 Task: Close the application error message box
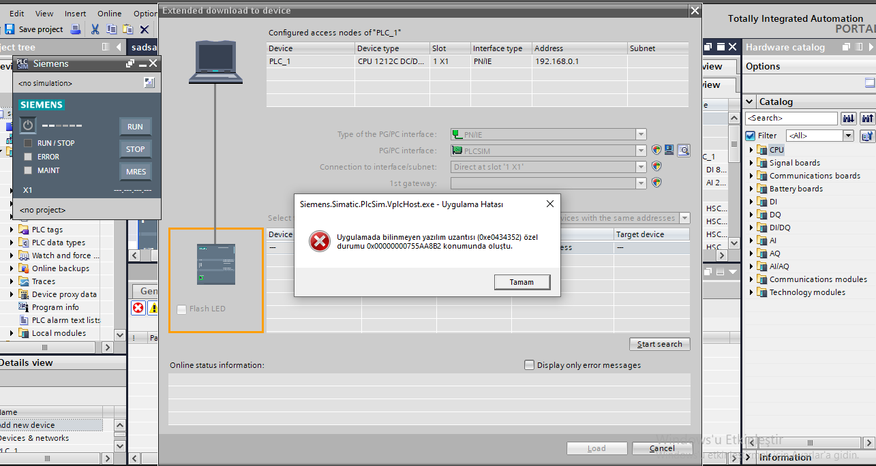[549, 204]
